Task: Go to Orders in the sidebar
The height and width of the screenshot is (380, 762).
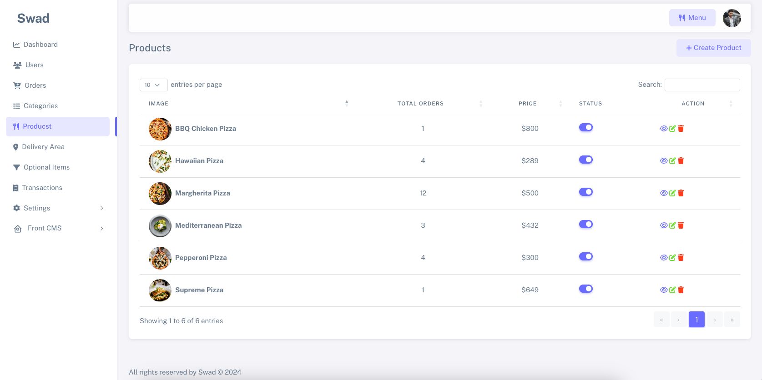Action: point(35,85)
